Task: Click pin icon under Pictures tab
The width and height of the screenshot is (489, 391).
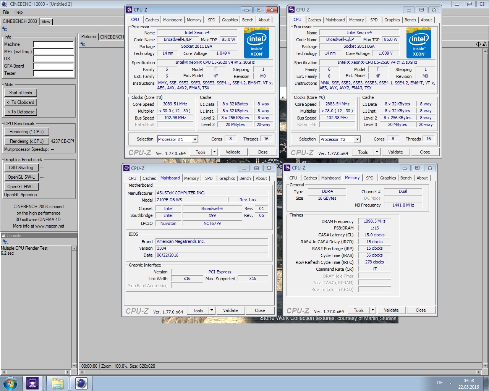Action: pos(83,44)
